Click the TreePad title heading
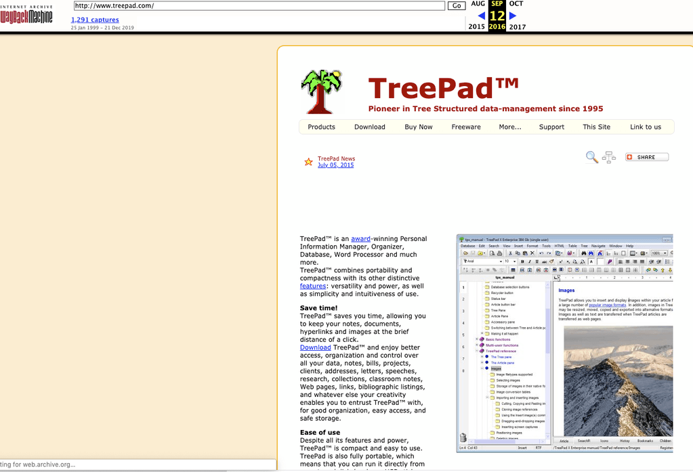693x472 pixels. click(443, 88)
